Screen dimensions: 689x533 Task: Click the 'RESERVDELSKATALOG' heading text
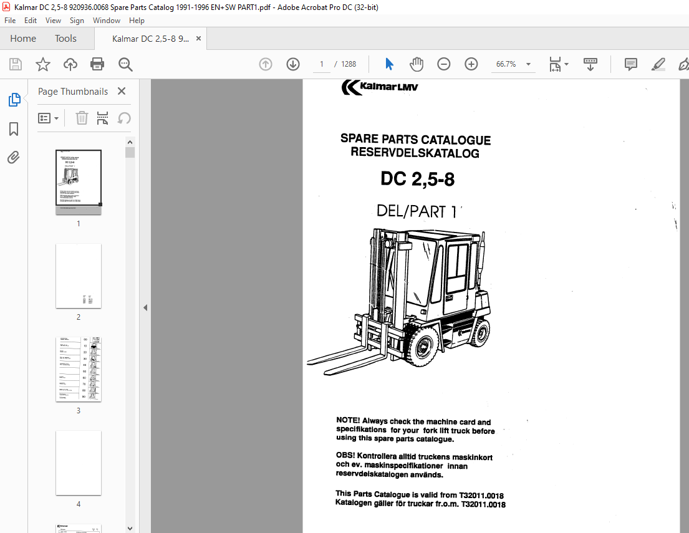click(x=415, y=153)
